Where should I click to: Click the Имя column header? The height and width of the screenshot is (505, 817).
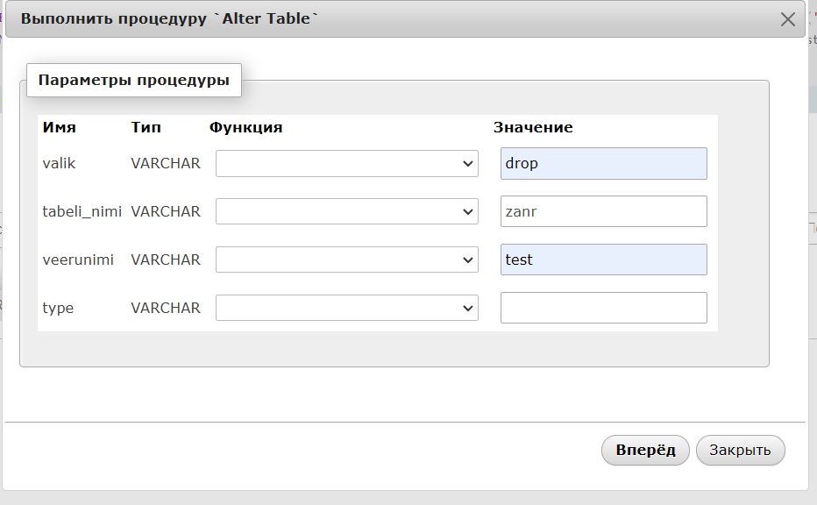(x=59, y=128)
